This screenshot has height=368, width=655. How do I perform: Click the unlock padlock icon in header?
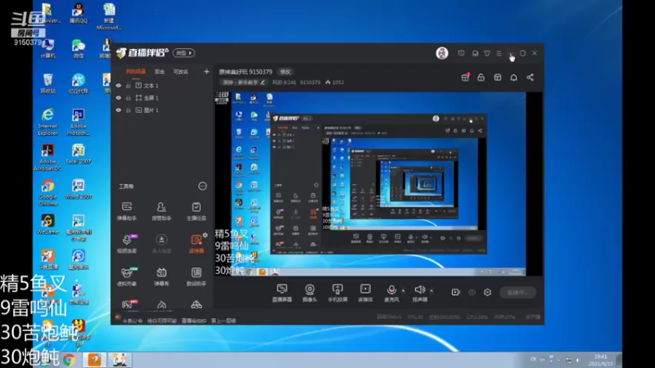481,78
